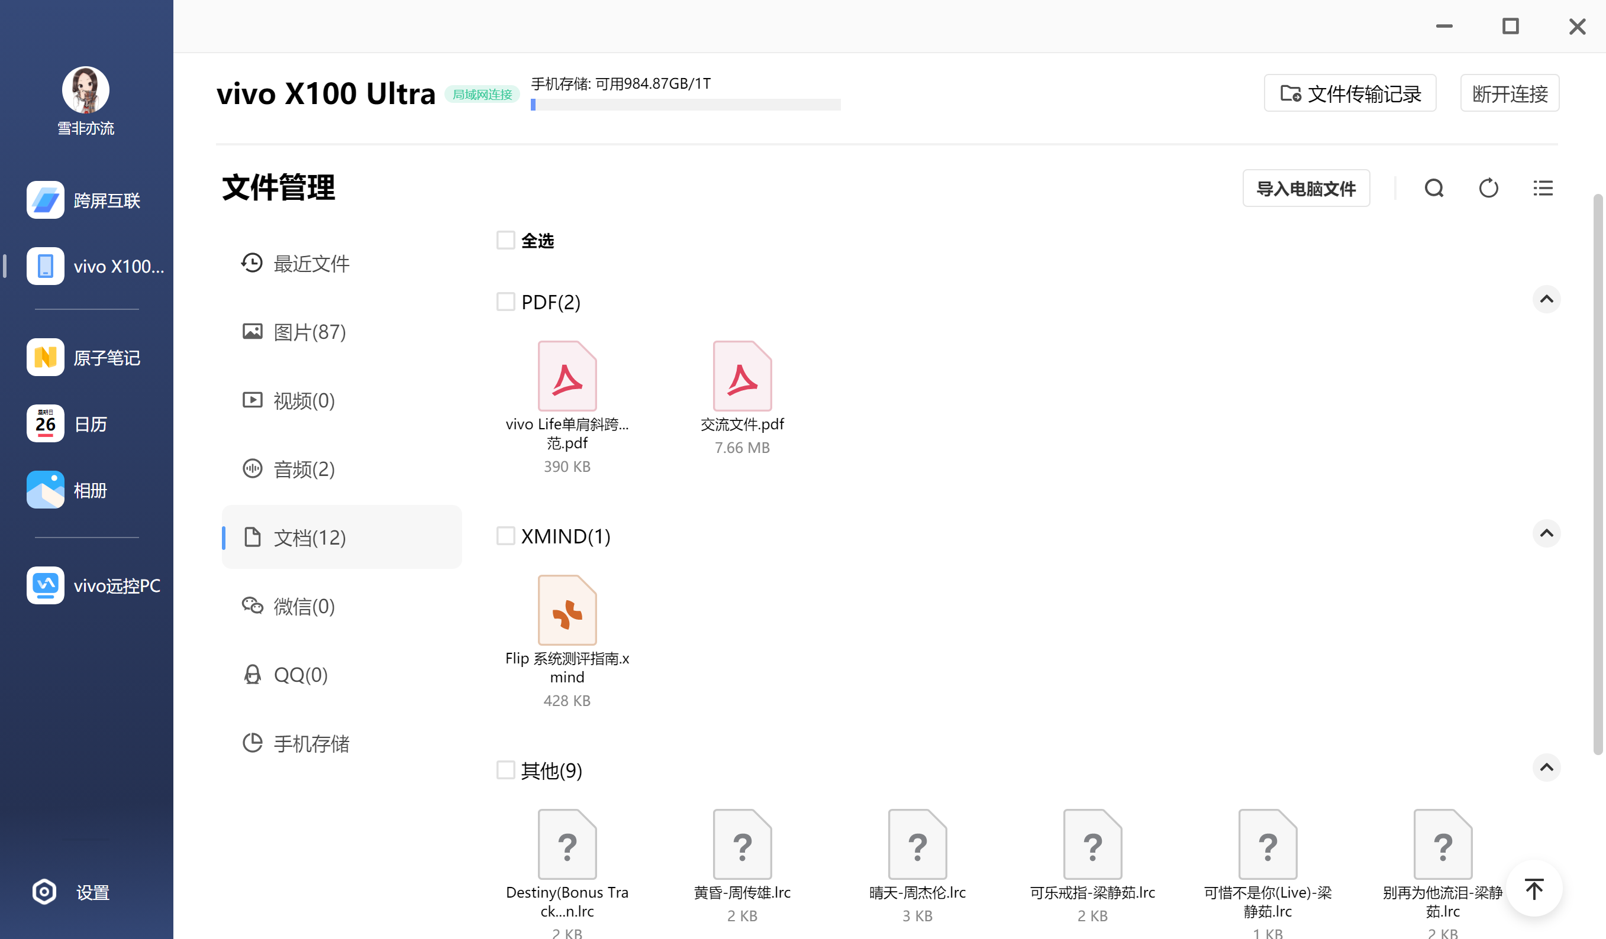This screenshot has width=1606, height=939.
Task: Select Destiny(Bonus Track) lrc file icon
Action: (x=567, y=844)
